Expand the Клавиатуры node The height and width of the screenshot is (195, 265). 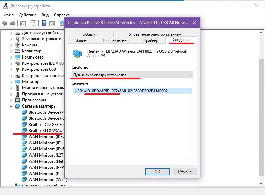point(11,51)
